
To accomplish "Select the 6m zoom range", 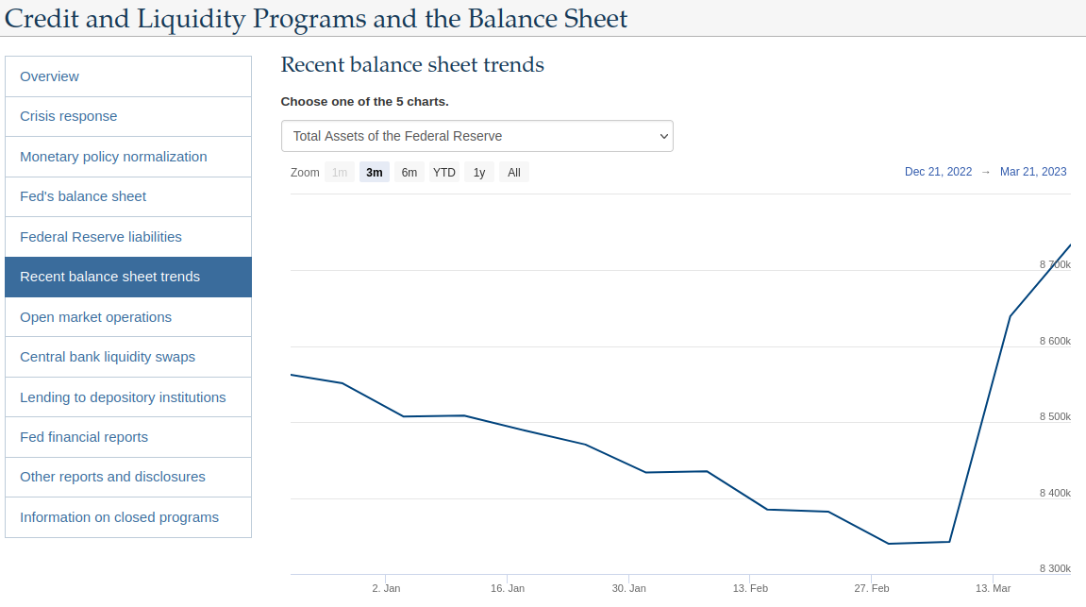I will [x=409, y=173].
